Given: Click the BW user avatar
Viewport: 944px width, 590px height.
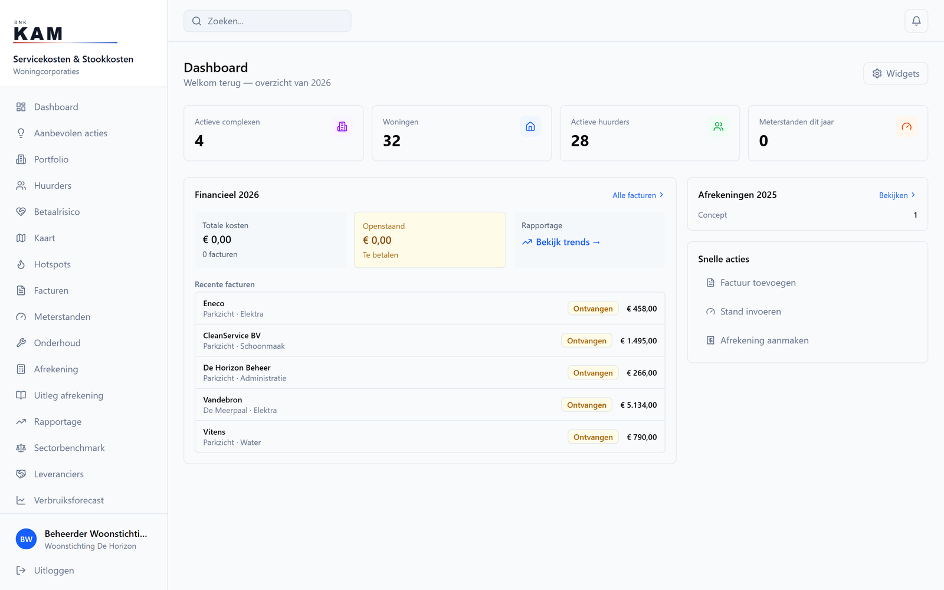Looking at the screenshot, I should pyautogui.click(x=26, y=539).
